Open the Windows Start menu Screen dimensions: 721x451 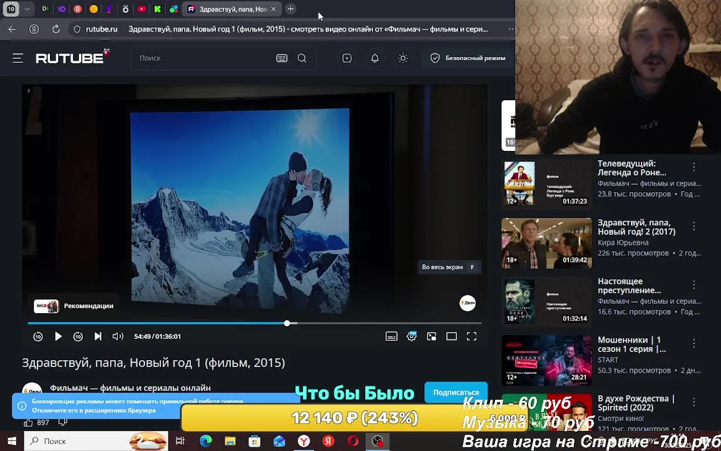click(x=12, y=442)
